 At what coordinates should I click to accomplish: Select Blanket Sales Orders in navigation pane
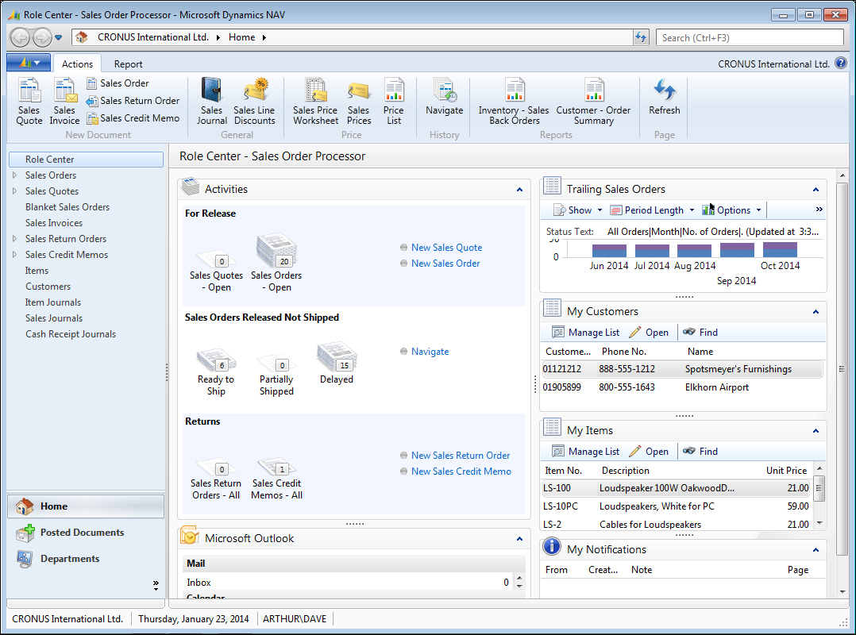(x=67, y=206)
